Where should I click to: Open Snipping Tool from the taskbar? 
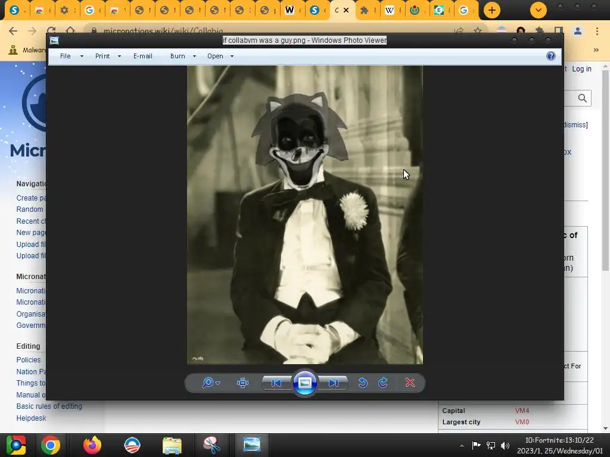211,445
